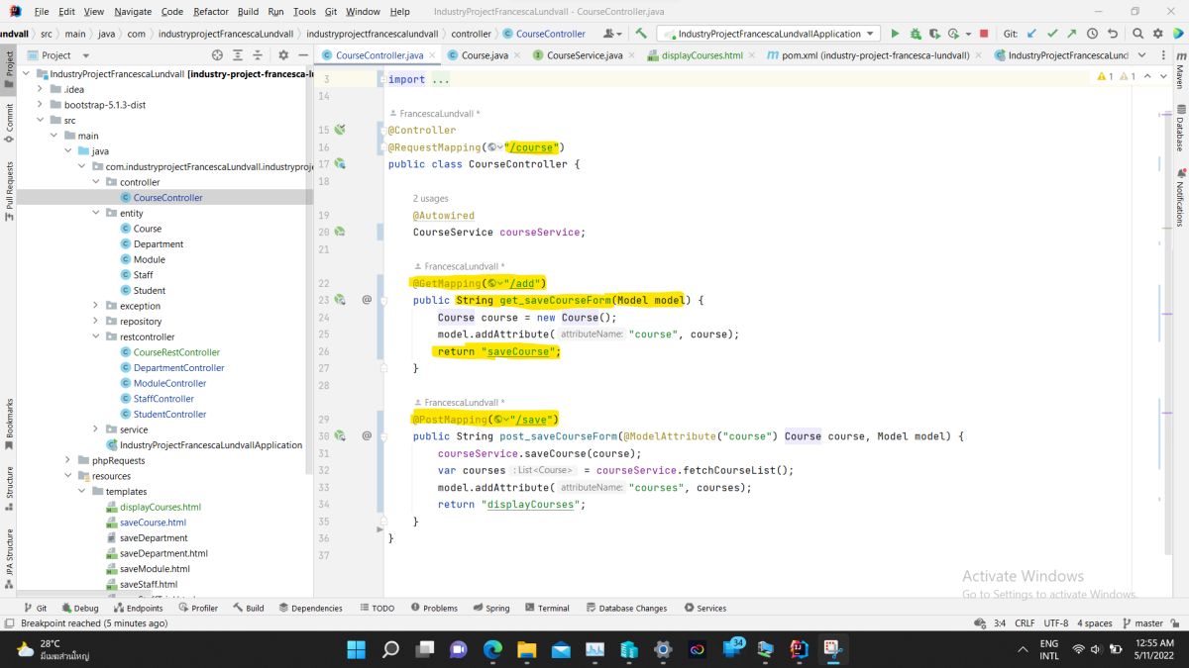Show hidden editor tabs chevron
This screenshot has height=668, width=1189.
point(1141,55)
